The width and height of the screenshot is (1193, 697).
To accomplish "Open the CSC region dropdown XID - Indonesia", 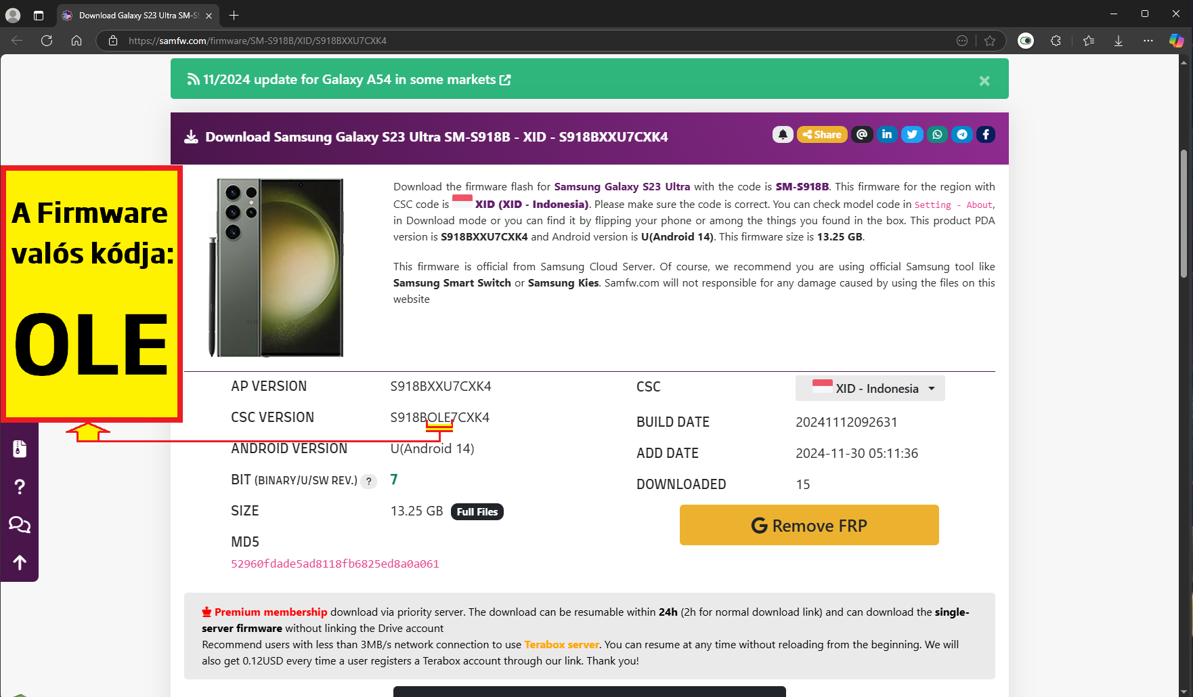I will pos(870,388).
